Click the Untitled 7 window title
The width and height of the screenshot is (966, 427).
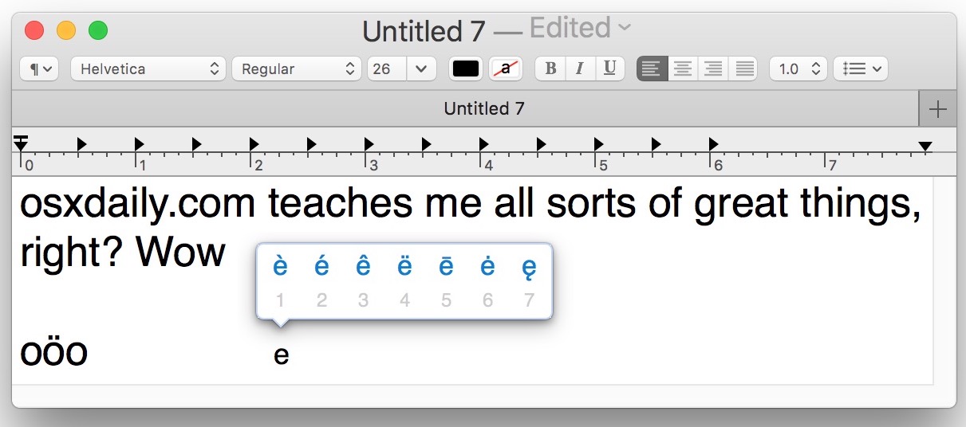point(424,30)
